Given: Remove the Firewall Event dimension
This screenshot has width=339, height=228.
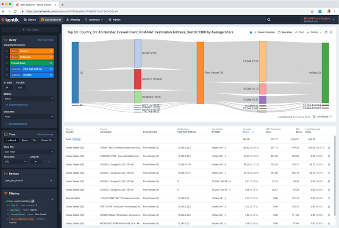Looking at the screenshot, I should 51,63.
